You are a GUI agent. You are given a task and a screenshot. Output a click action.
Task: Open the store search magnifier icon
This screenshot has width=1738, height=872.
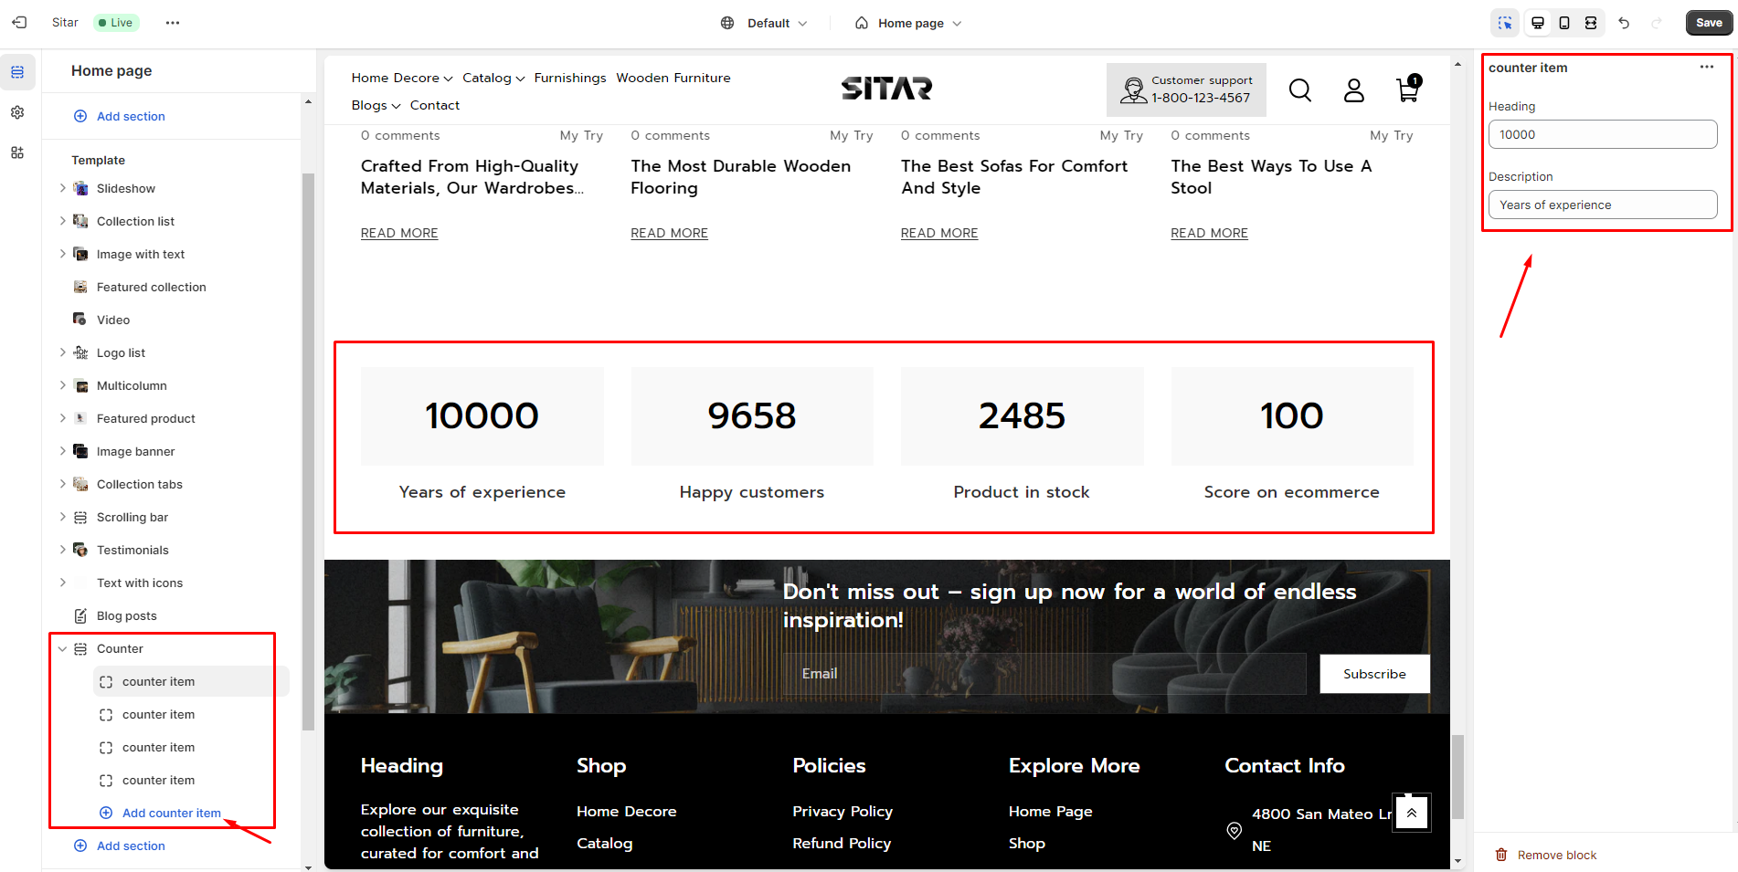[1299, 89]
